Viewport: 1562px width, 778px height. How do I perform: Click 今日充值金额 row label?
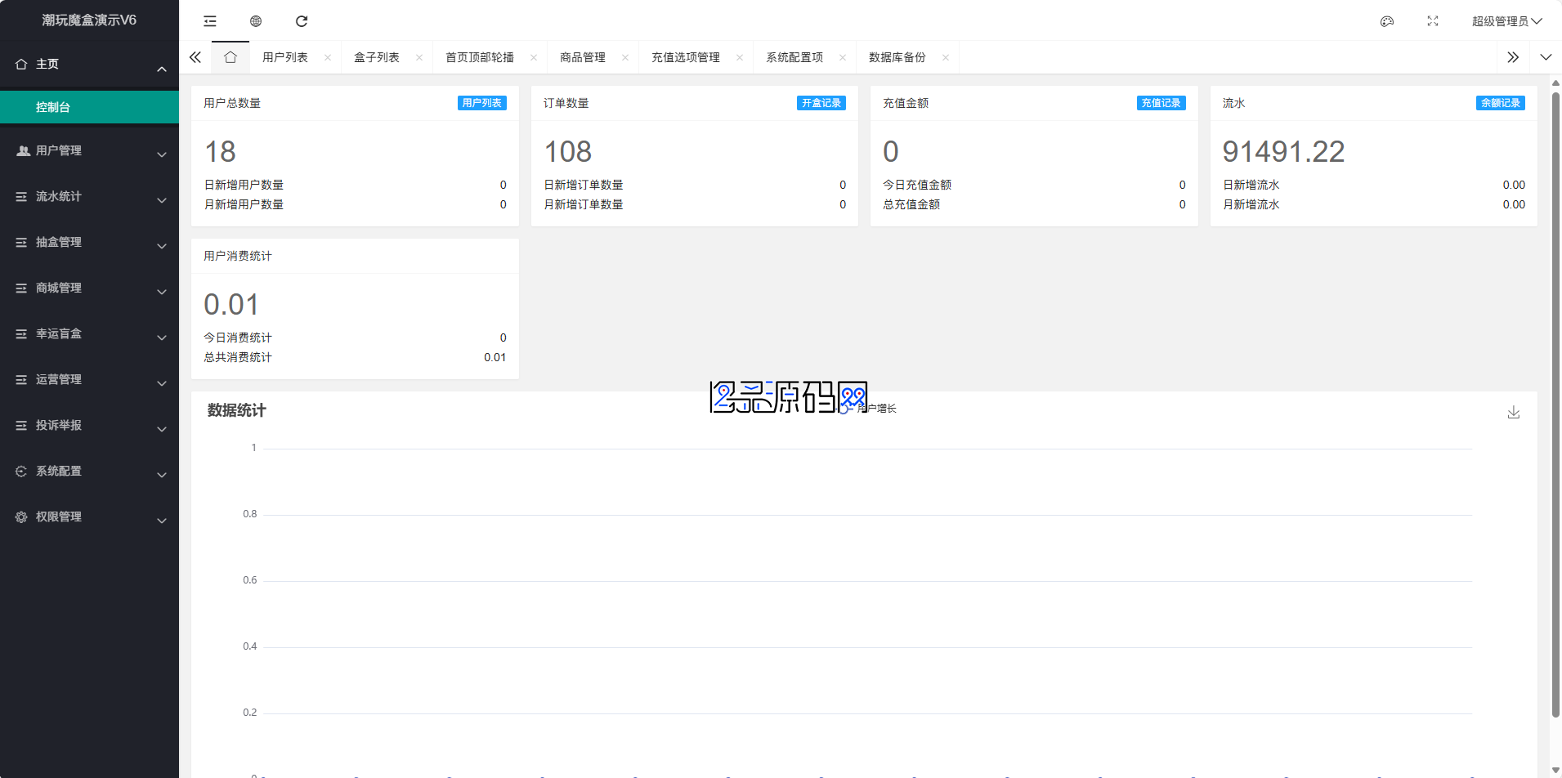coord(917,185)
